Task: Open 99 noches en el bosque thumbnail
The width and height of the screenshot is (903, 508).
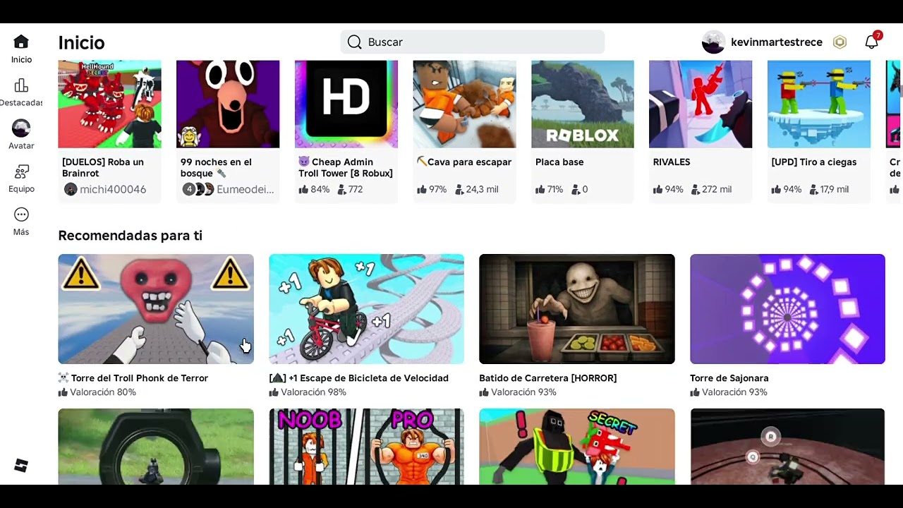Action: (x=228, y=104)
